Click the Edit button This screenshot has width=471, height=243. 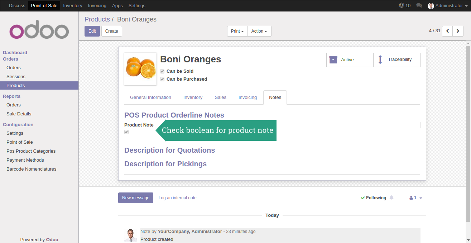[x=92, y=31]
